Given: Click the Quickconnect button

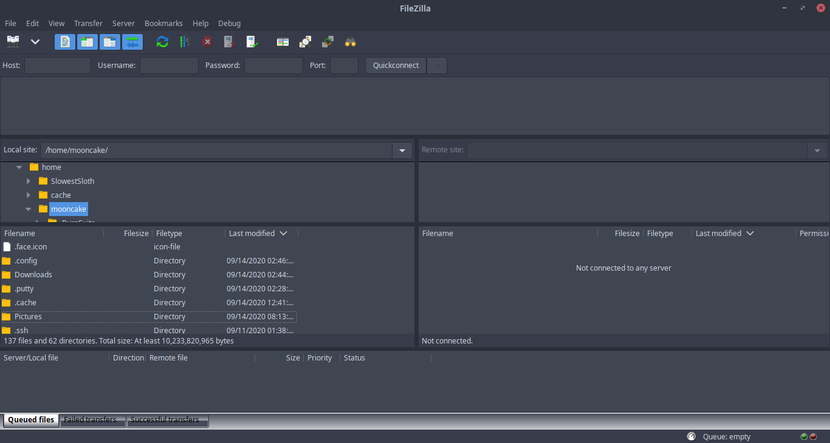Looking at the screenshot, I should click(396, 66).
